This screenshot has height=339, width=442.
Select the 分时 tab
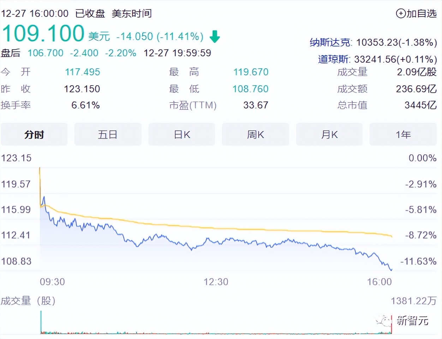pyautogui.click(x=34, y=135)
